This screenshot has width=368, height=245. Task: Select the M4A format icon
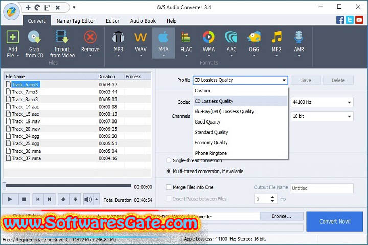164,37
